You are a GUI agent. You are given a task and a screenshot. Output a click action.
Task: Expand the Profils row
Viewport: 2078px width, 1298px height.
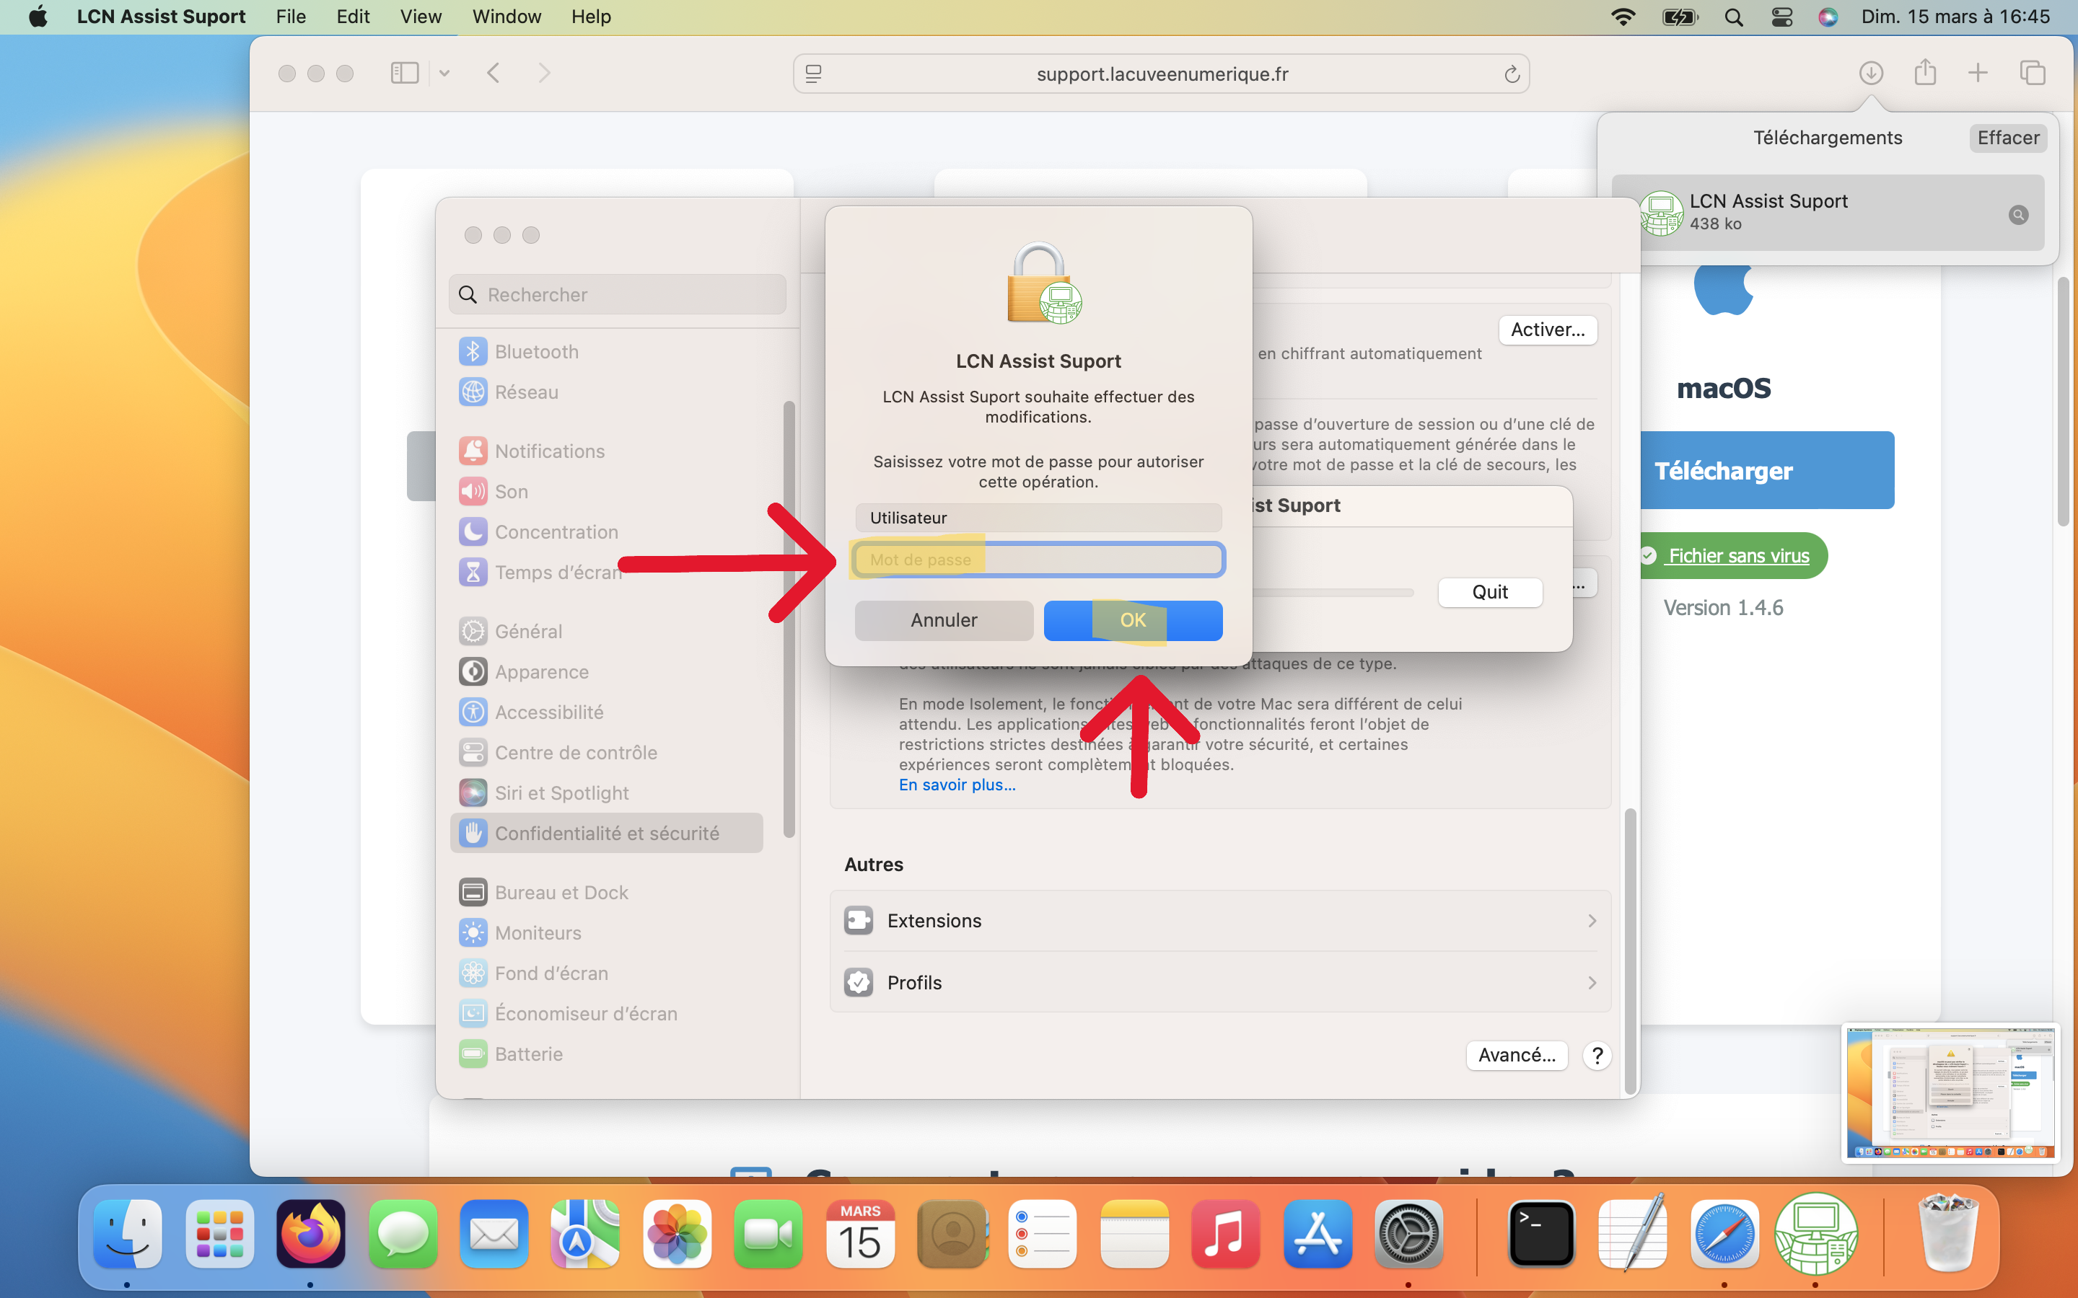point(1220,982)
